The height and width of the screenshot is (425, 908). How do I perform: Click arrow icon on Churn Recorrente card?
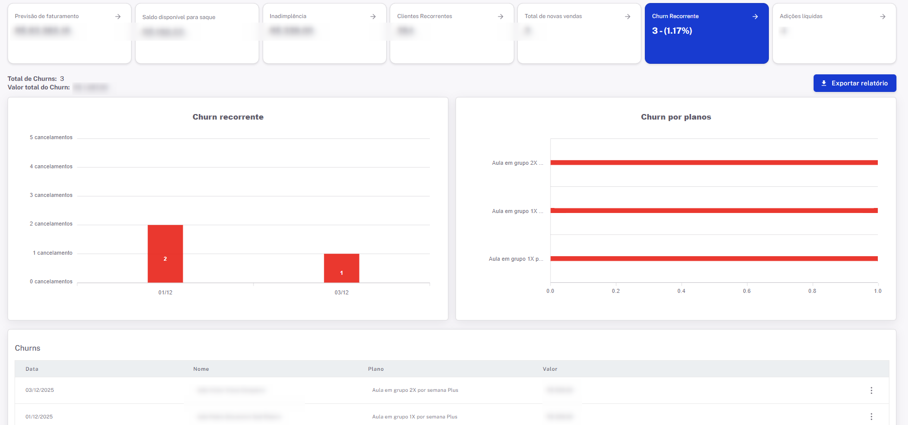(755, 17)
